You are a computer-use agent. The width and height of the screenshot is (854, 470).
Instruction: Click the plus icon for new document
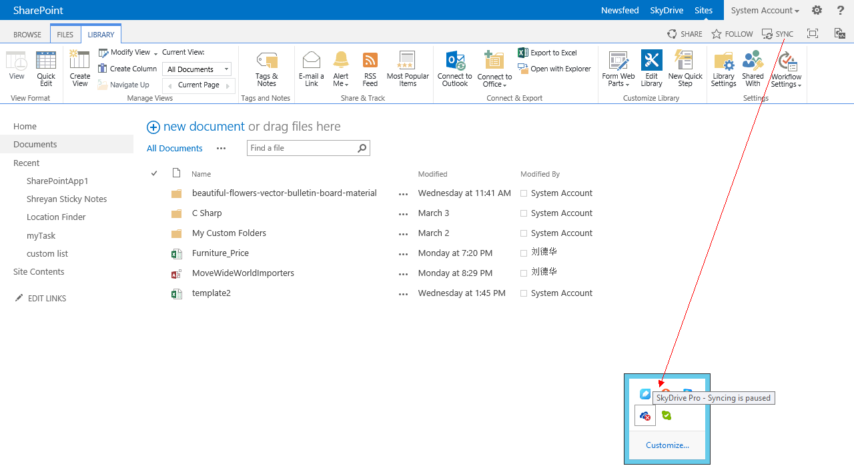[x=153, y=127]
